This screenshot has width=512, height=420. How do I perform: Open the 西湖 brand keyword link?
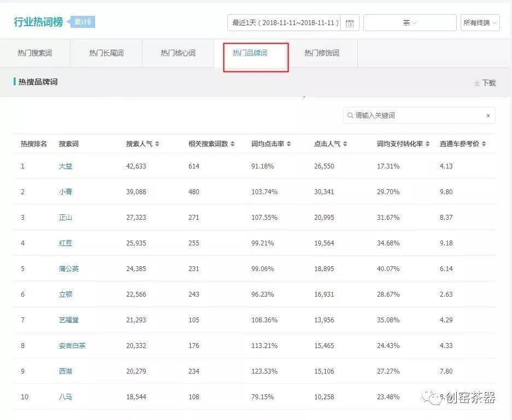[66, 371]
